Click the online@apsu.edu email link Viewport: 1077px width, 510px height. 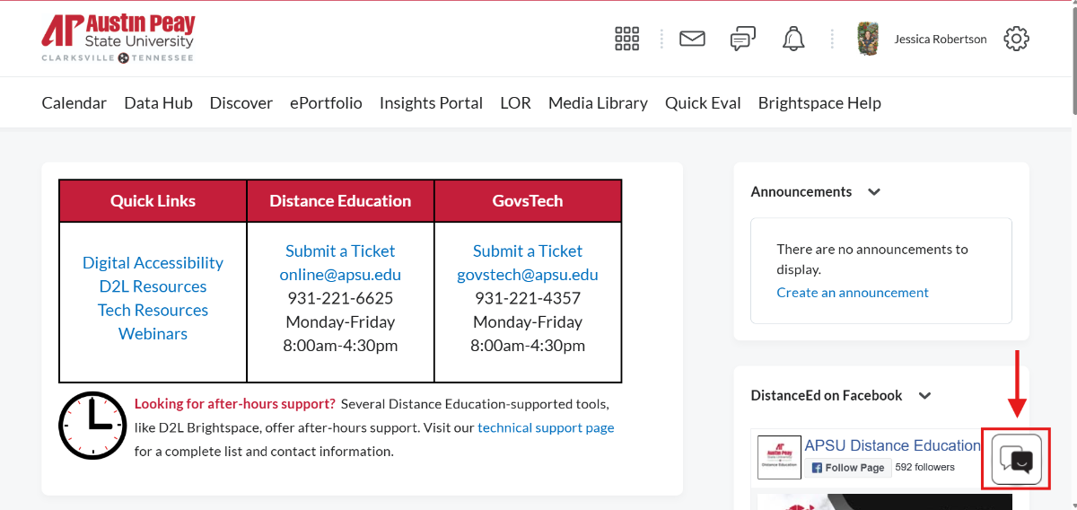pyautogui.click(x=340, y=275)
